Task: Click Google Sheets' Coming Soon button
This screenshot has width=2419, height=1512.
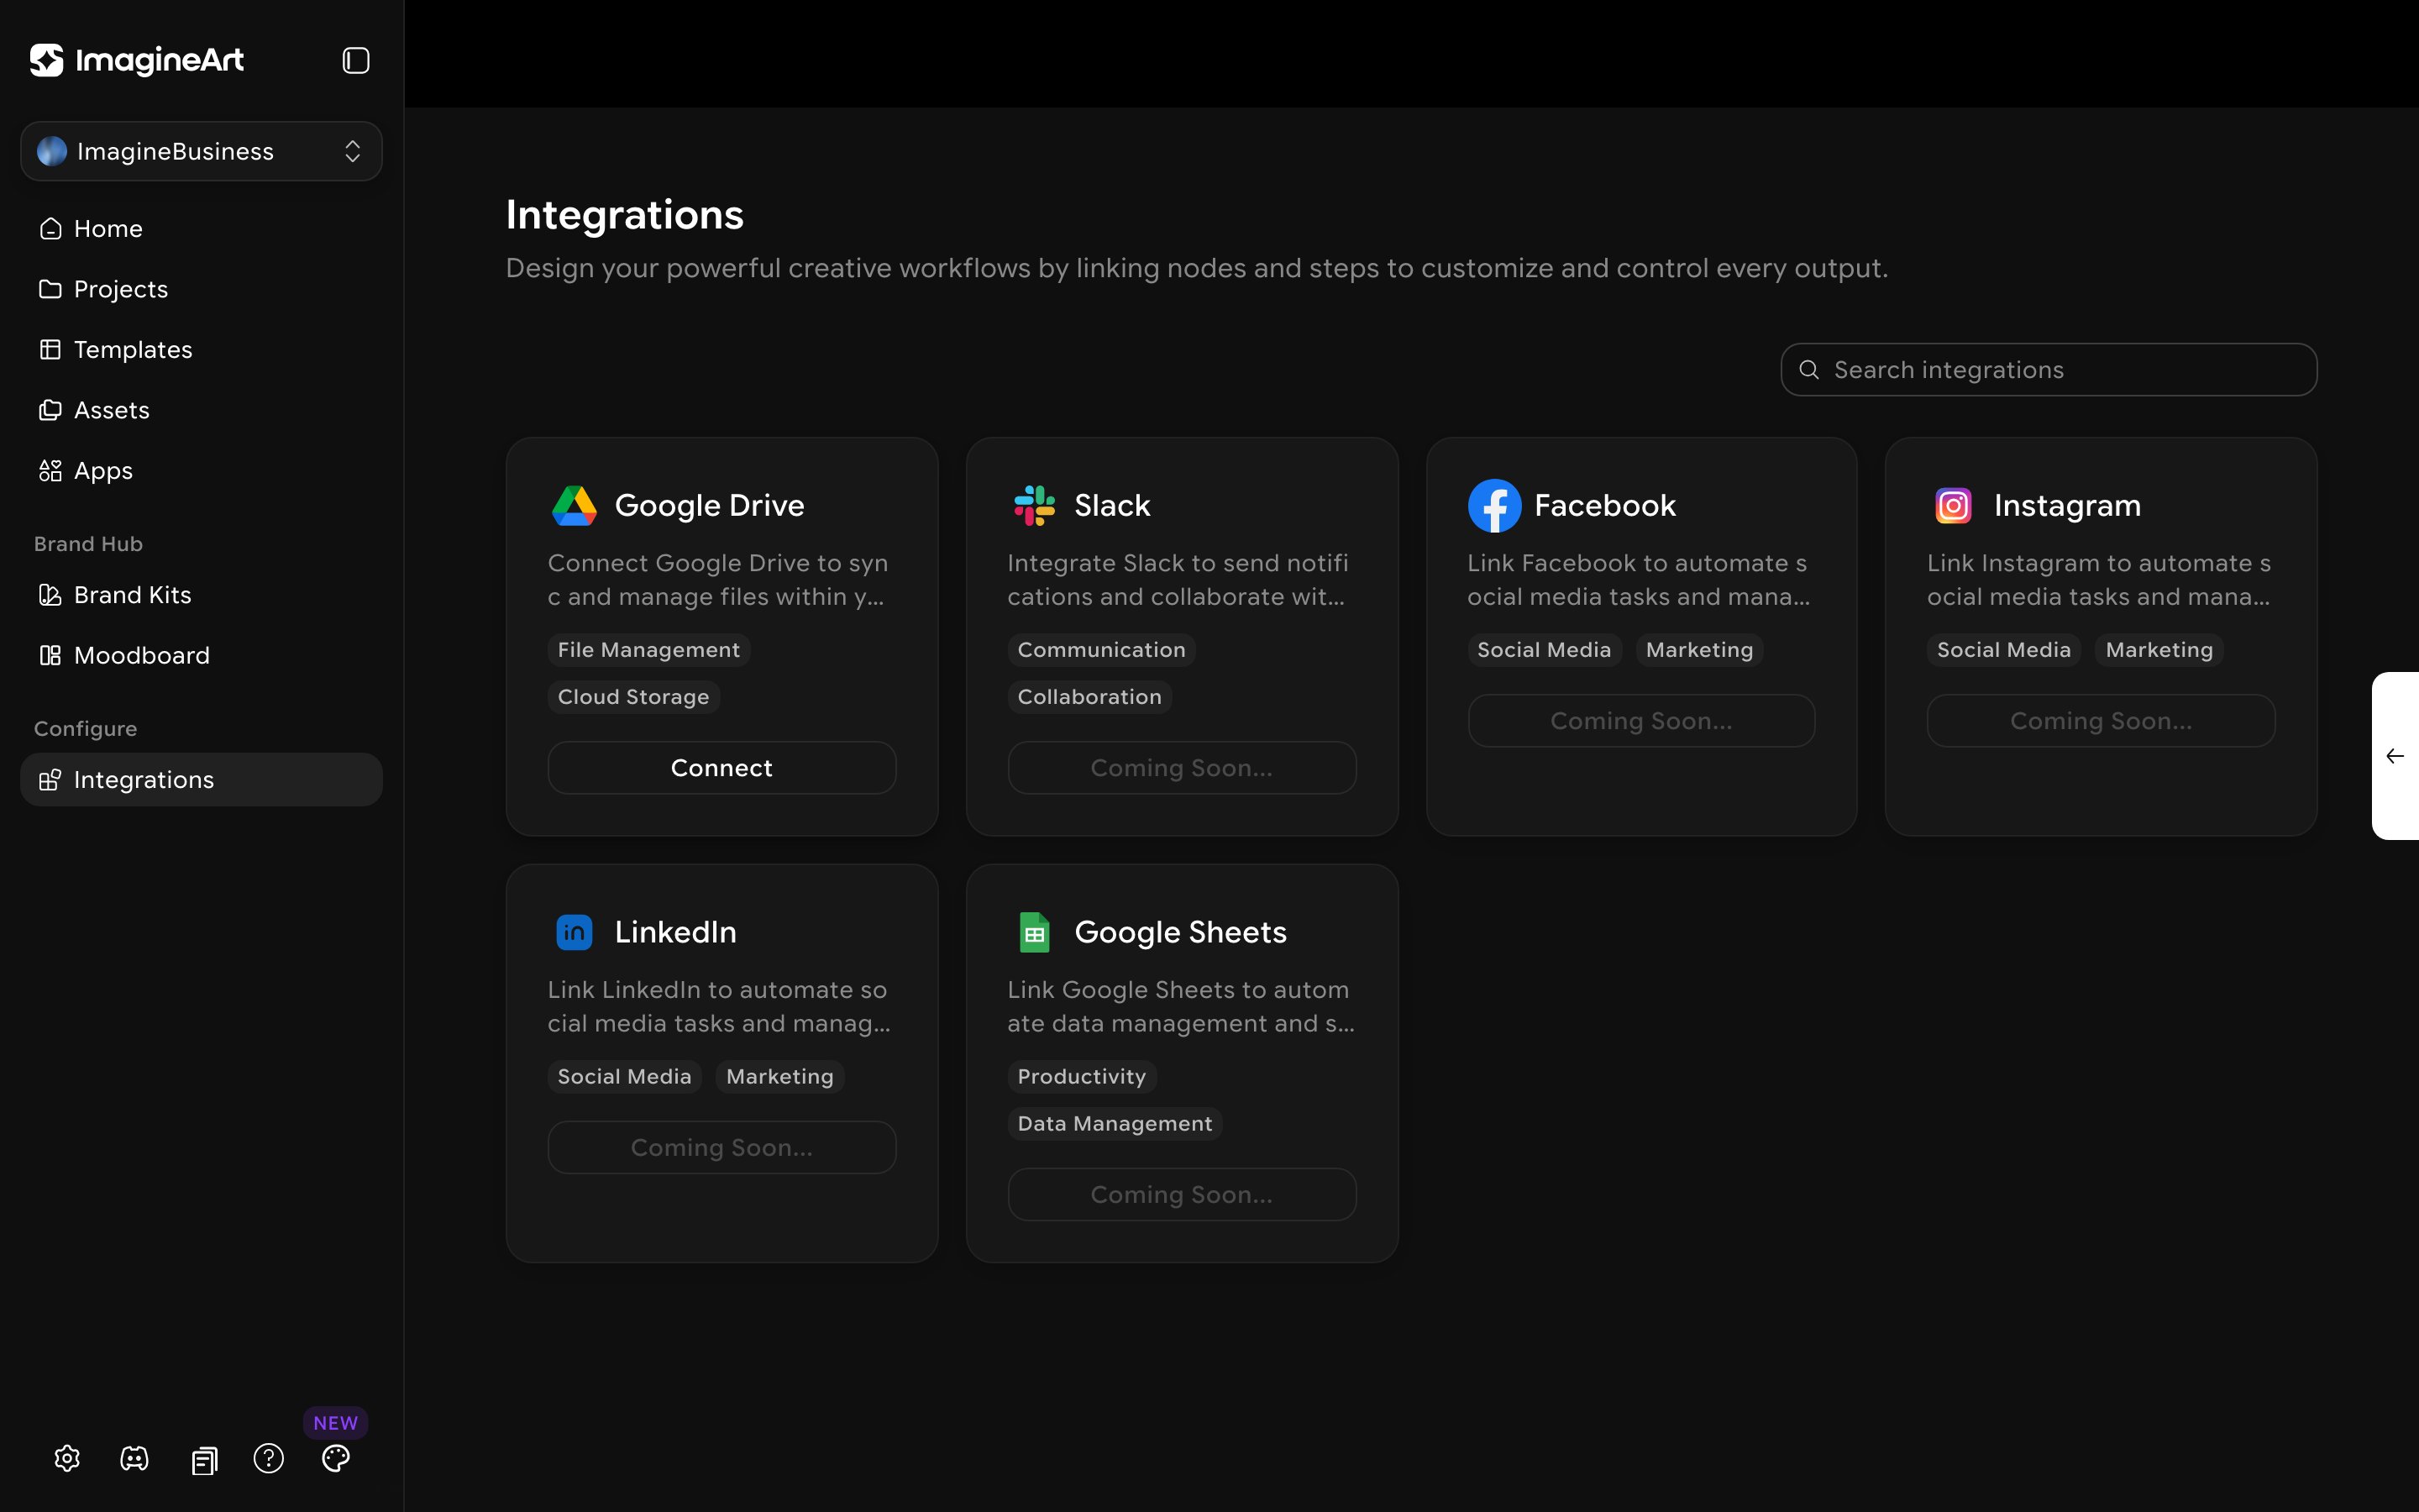Action: click(1182, 1195)
